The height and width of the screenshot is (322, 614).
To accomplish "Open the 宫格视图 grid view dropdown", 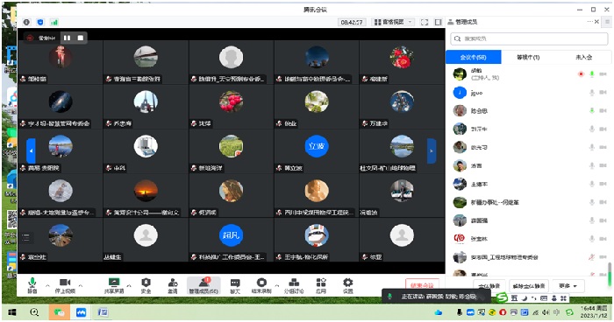I will pos(393,22).
